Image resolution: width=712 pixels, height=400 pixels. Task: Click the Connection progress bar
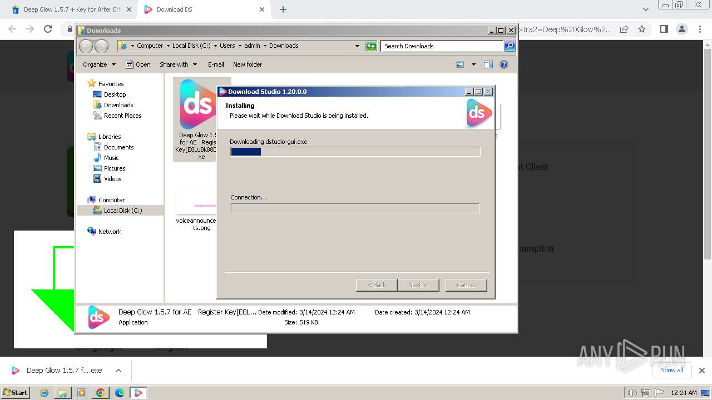(355, 208)
